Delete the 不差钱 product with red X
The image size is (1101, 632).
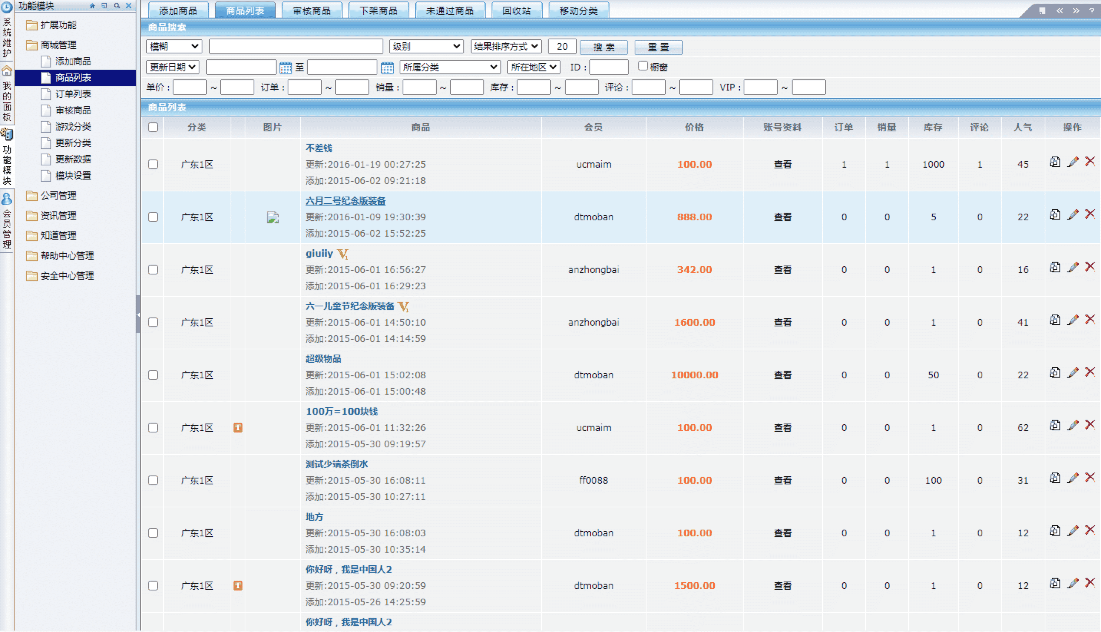(x=1090, y=161)
